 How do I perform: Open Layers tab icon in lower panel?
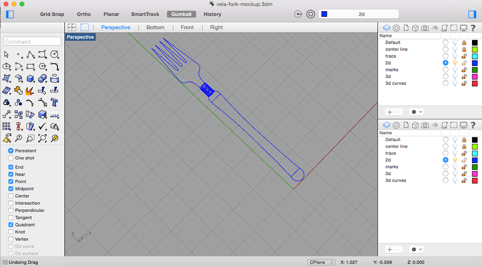click(x=386, y=125)
